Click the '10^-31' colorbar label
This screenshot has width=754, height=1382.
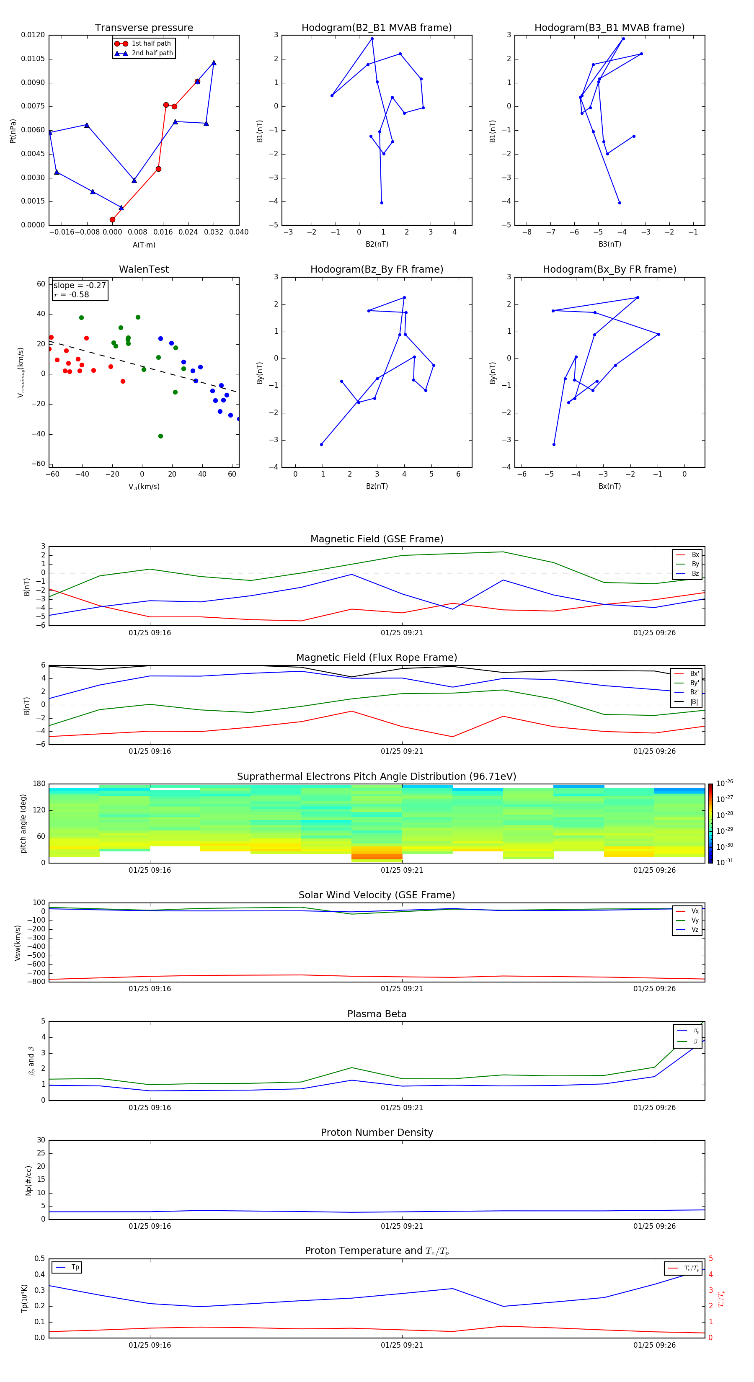coord(725,862)
